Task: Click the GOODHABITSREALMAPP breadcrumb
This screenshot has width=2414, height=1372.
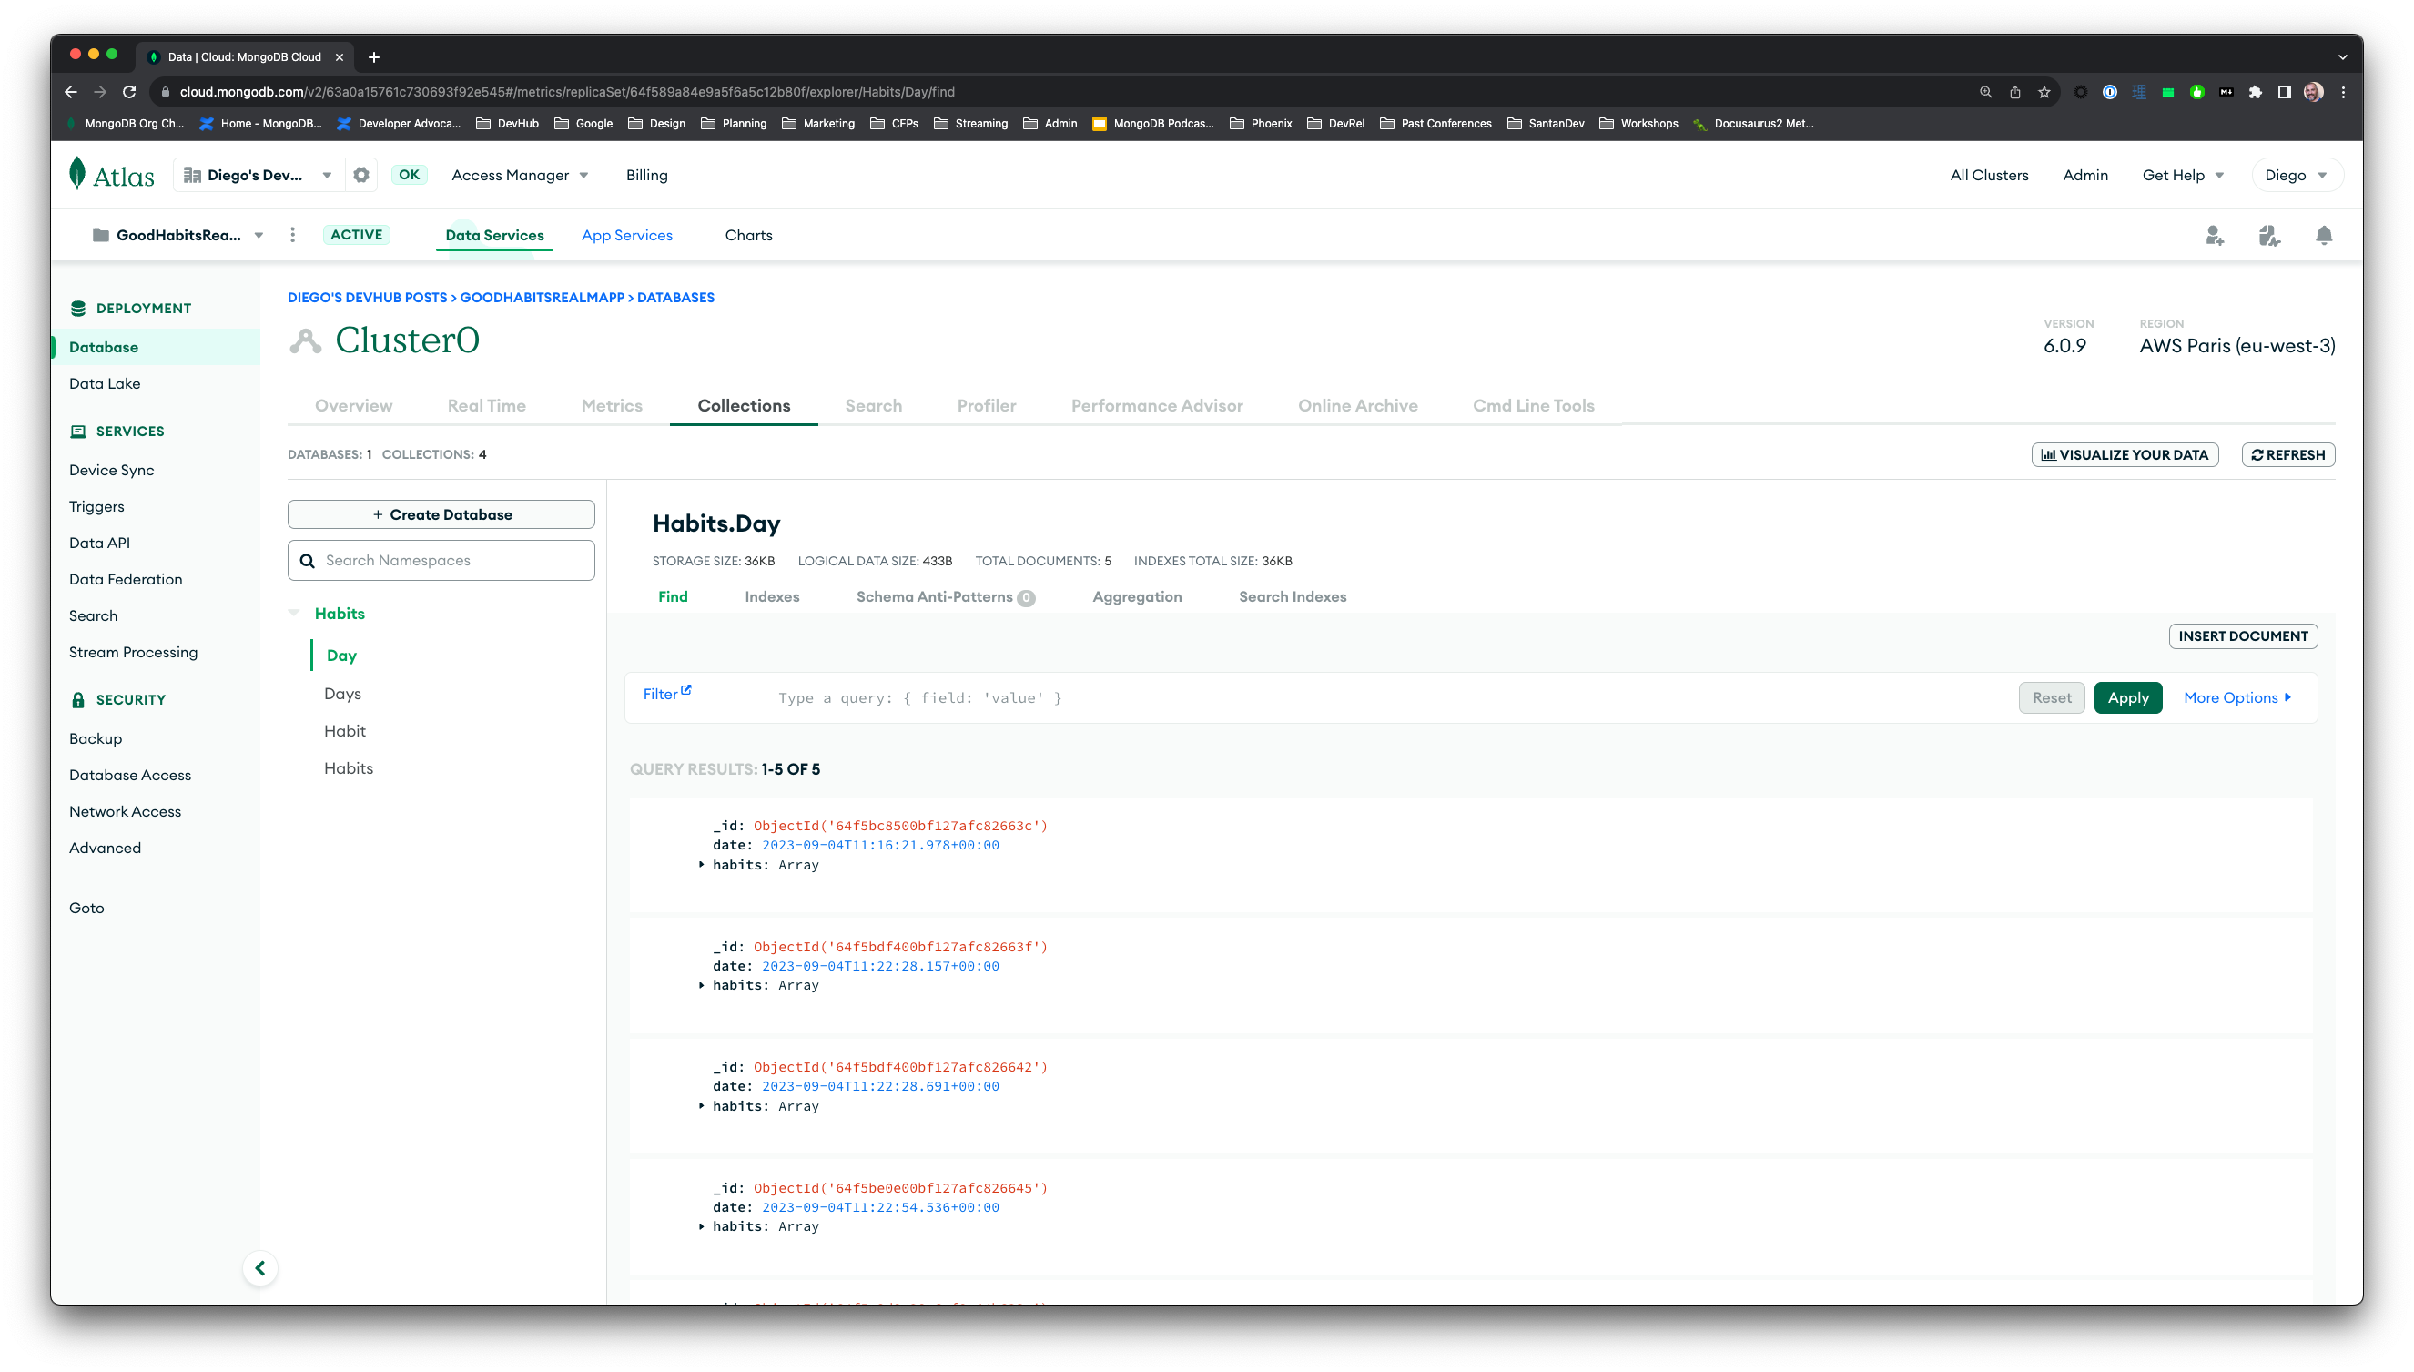Action: click(543, 297)
